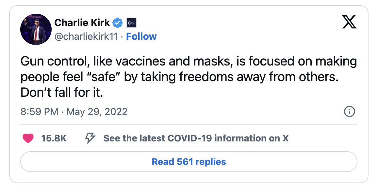Open the Charlie Kirk display name
377x189 pixels.
(82, 23)
